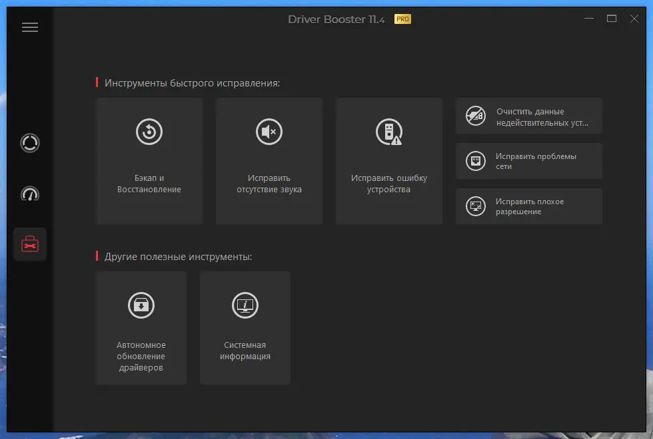Click the invalid device data cleanup icon

(x=476, y=115)
